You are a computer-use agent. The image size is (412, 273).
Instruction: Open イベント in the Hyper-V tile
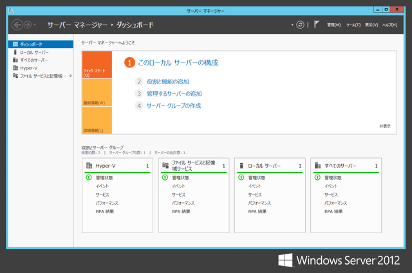pos(102,186)
